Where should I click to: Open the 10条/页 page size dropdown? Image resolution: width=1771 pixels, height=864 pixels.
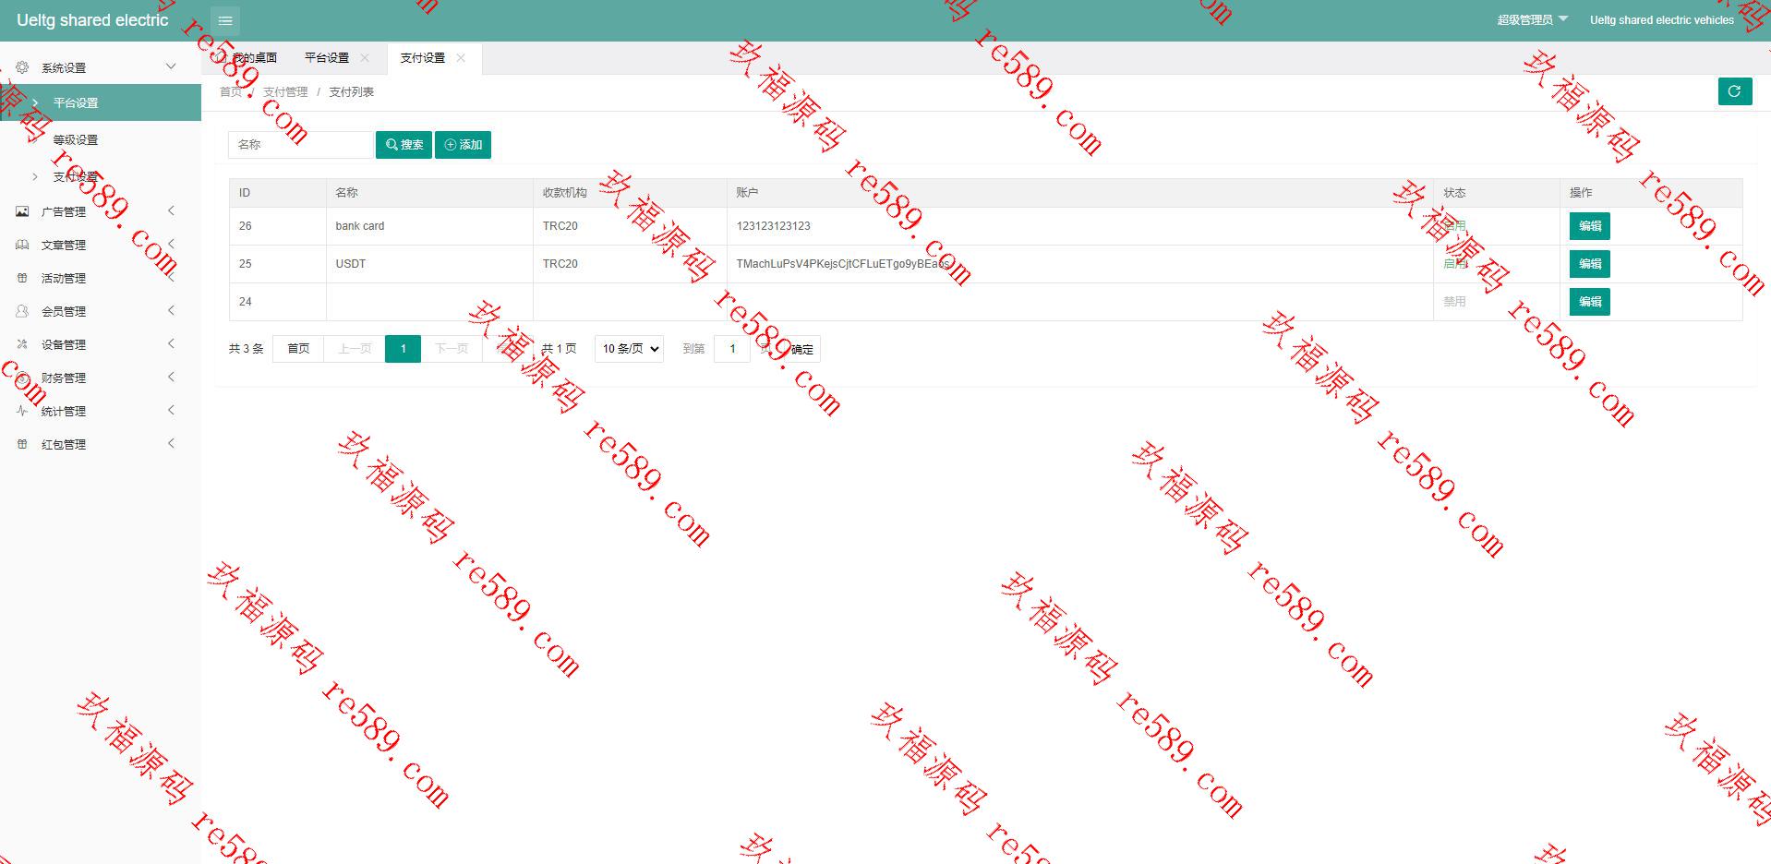click(x=629, y=349)
